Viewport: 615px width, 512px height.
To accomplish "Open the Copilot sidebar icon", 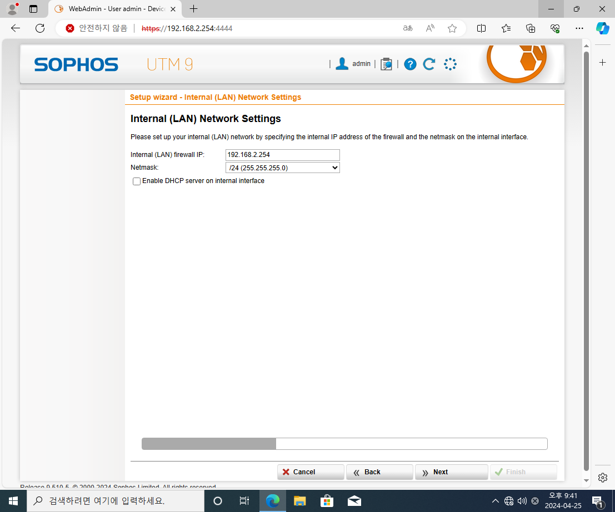I will tap(602, 28).
